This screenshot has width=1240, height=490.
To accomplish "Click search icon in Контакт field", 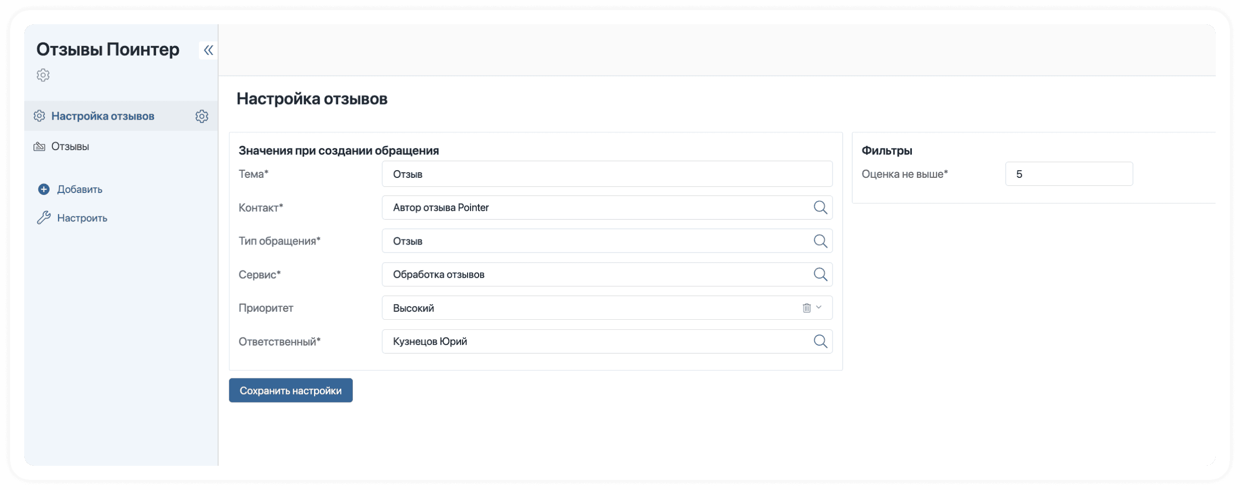I will point(820,208).
